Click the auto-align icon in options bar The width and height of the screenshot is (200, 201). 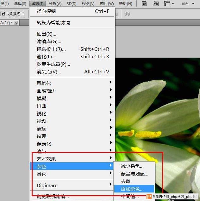point(127,14)
